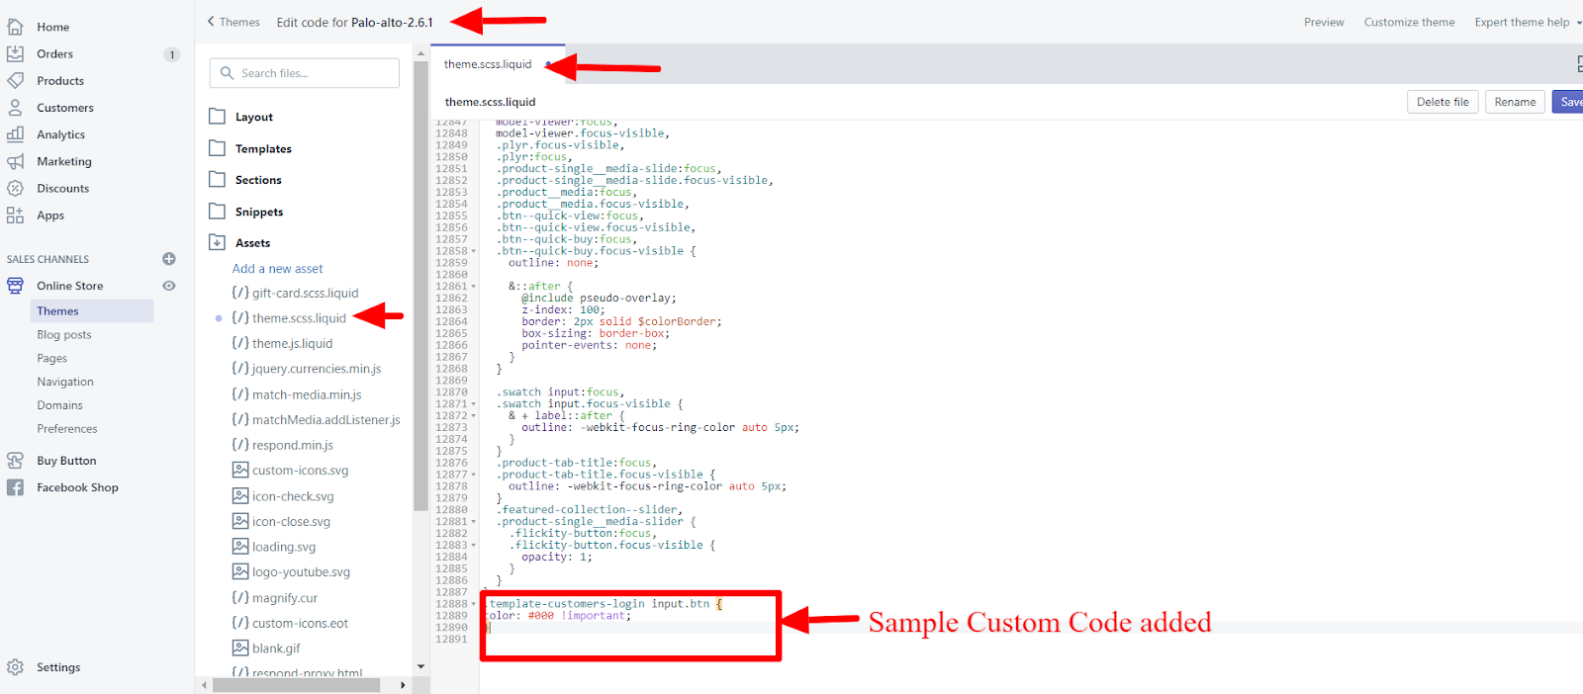
Task: Click image icon beside icon-check.svg
Action: 240,495
